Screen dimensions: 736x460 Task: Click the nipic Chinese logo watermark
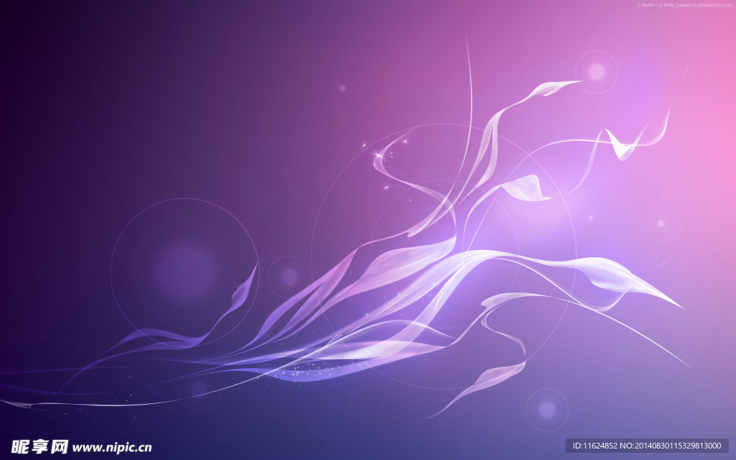(x=40, y=447)
